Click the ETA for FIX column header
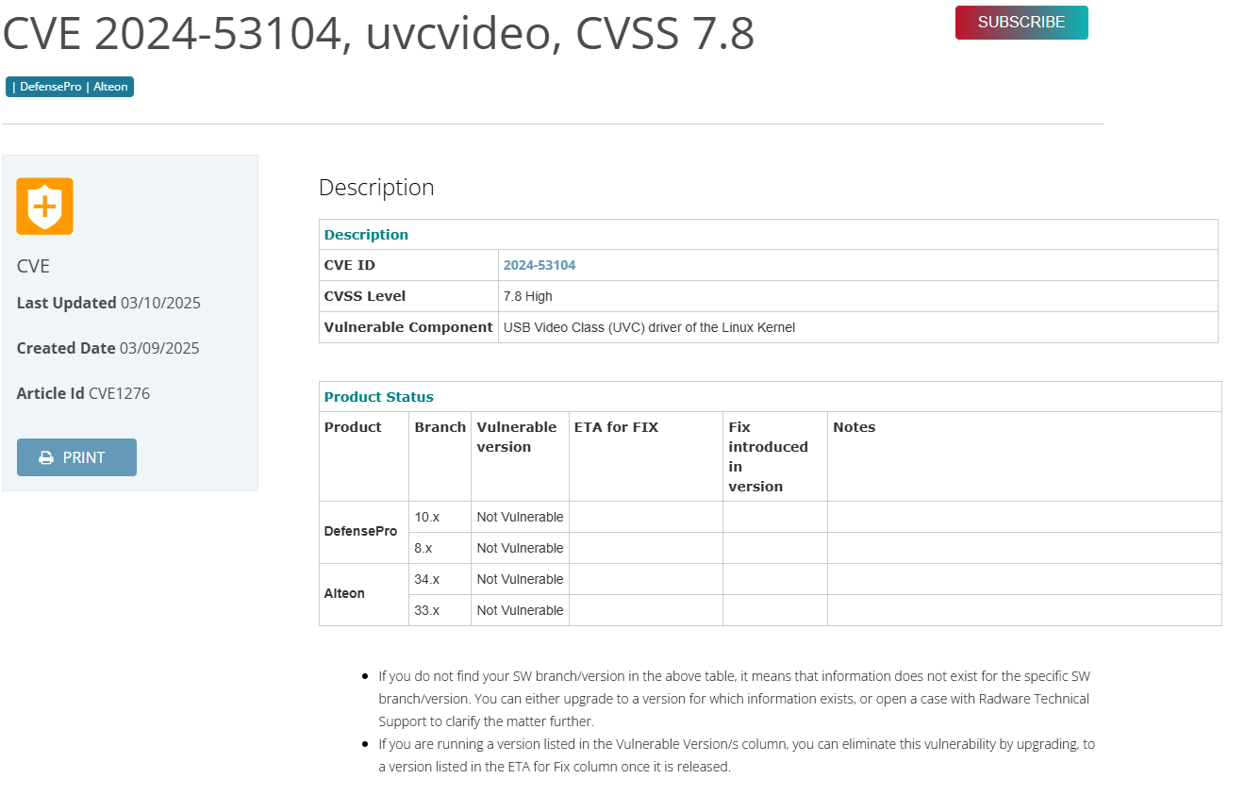Image resolution: width=1245 pixels, height=795 pixels. point(646,456)
